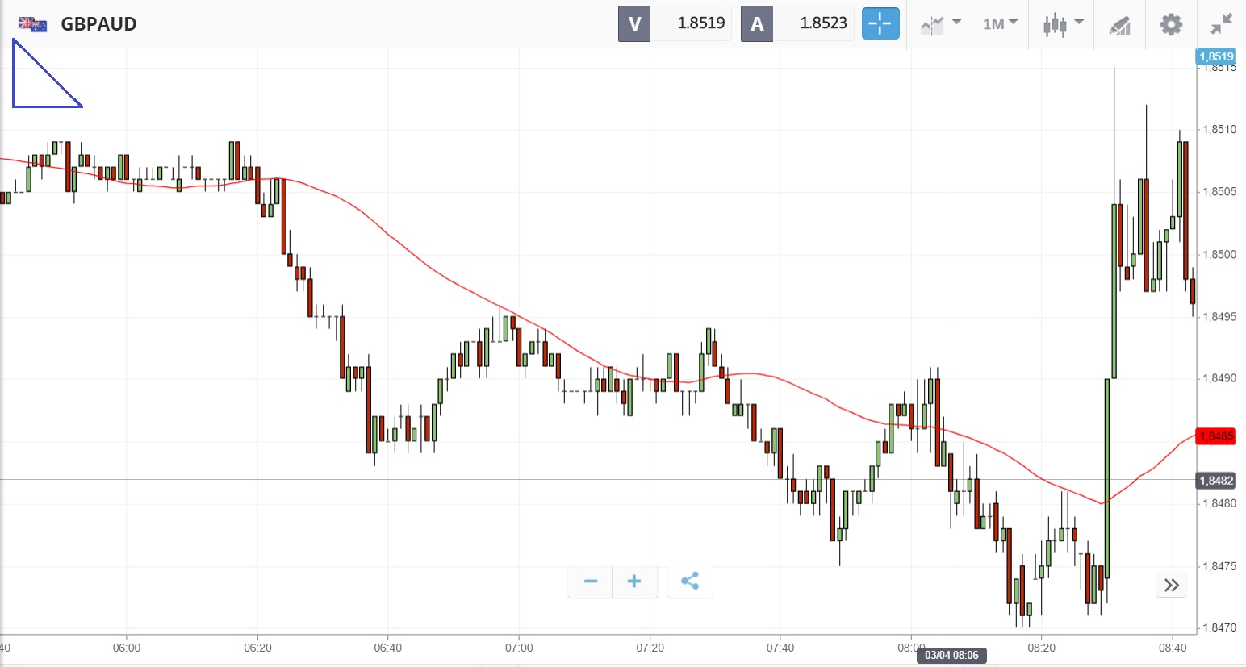Open the 1M timeframe dropdown
1246x667 pixels.
coord(1000,24)
